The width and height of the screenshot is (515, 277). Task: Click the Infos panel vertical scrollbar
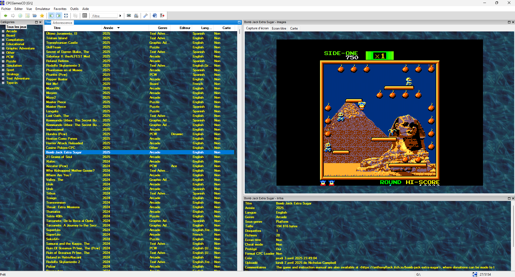513,236
